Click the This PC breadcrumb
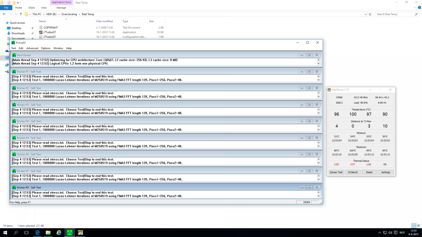 (37, 14)
